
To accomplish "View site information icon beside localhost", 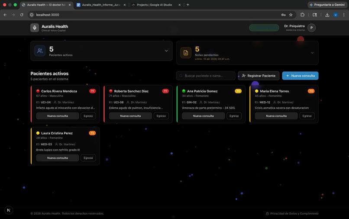I will tap(32, 15).
